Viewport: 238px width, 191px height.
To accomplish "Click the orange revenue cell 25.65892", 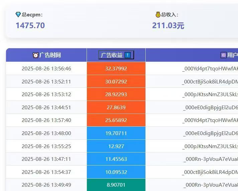I will pyautogui.click(x=116, y=120).
